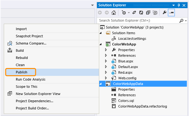Toggle the Preview Selected Items button
This screenshot has height=116, width=189.
(x=171, y=13)
